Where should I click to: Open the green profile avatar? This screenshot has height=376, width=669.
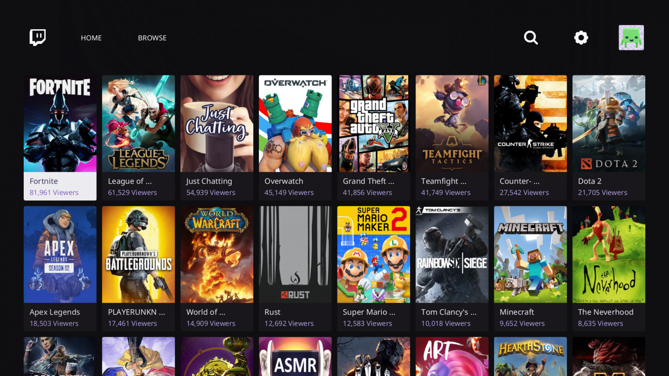(x=631, y=38)
